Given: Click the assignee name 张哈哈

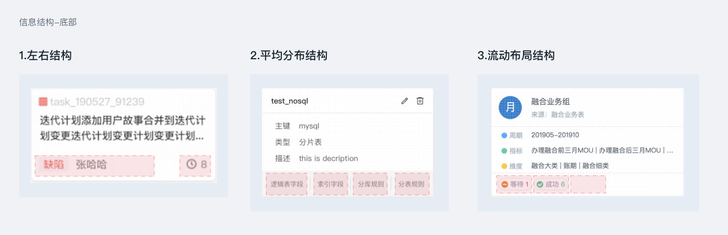Looking at the screenshot, I should pos(91,164).
